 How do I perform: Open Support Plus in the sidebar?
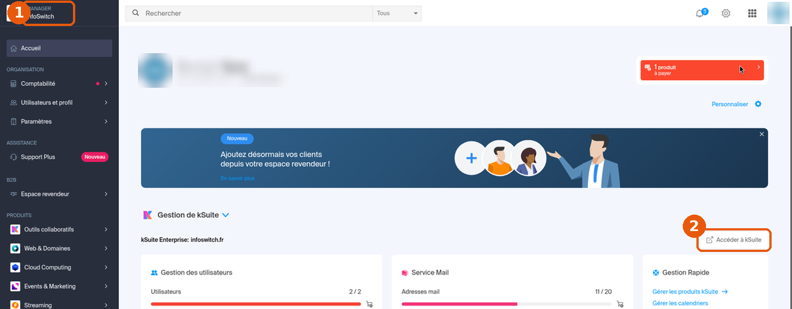coord(59,157)
